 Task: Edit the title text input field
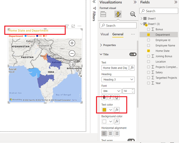115,68
